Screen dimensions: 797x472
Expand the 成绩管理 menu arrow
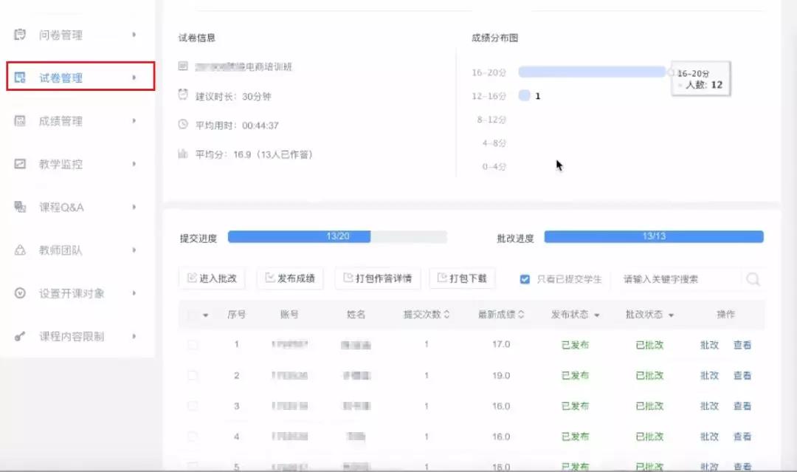(134, 120)
